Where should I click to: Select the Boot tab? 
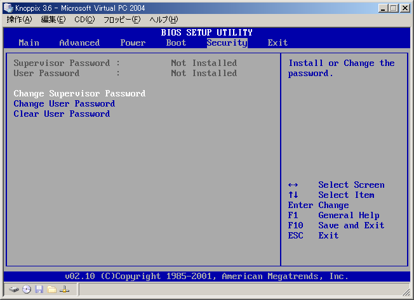tap(176, 43)
